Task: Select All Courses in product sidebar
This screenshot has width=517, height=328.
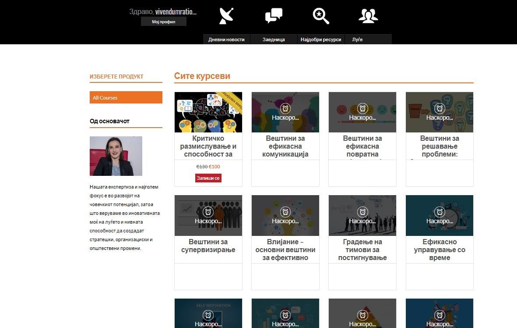Action: (x=126, y=97)
